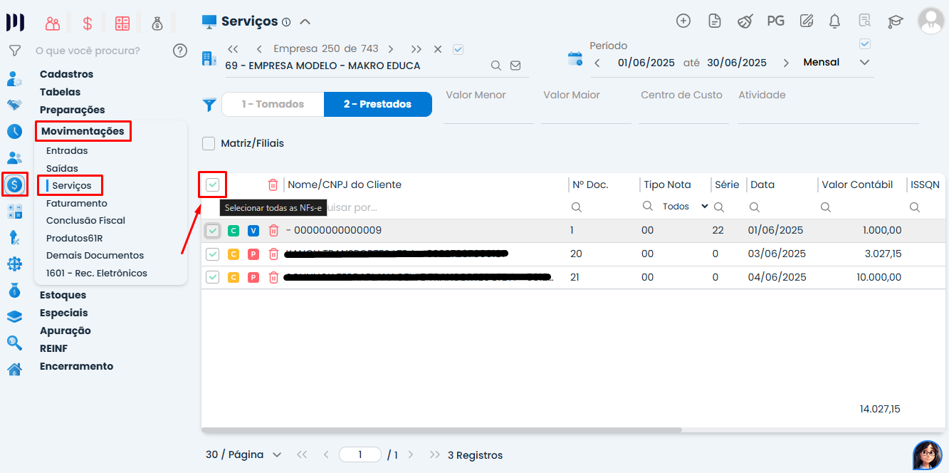This screenshot has height=473, width=949.
Task: Open the home icon in left sidebar
Action: [x=14, y=369]
